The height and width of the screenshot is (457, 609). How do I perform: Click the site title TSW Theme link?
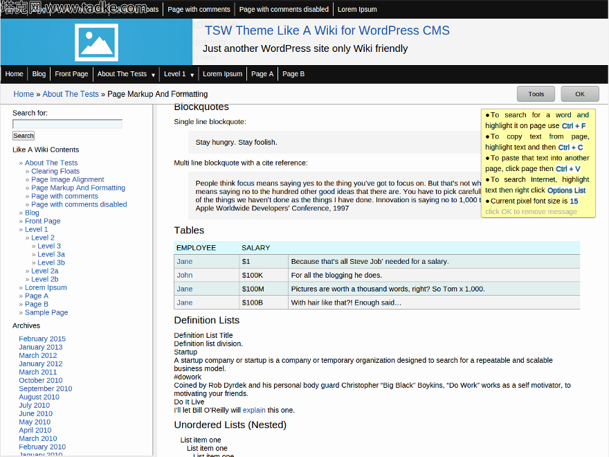327,30
